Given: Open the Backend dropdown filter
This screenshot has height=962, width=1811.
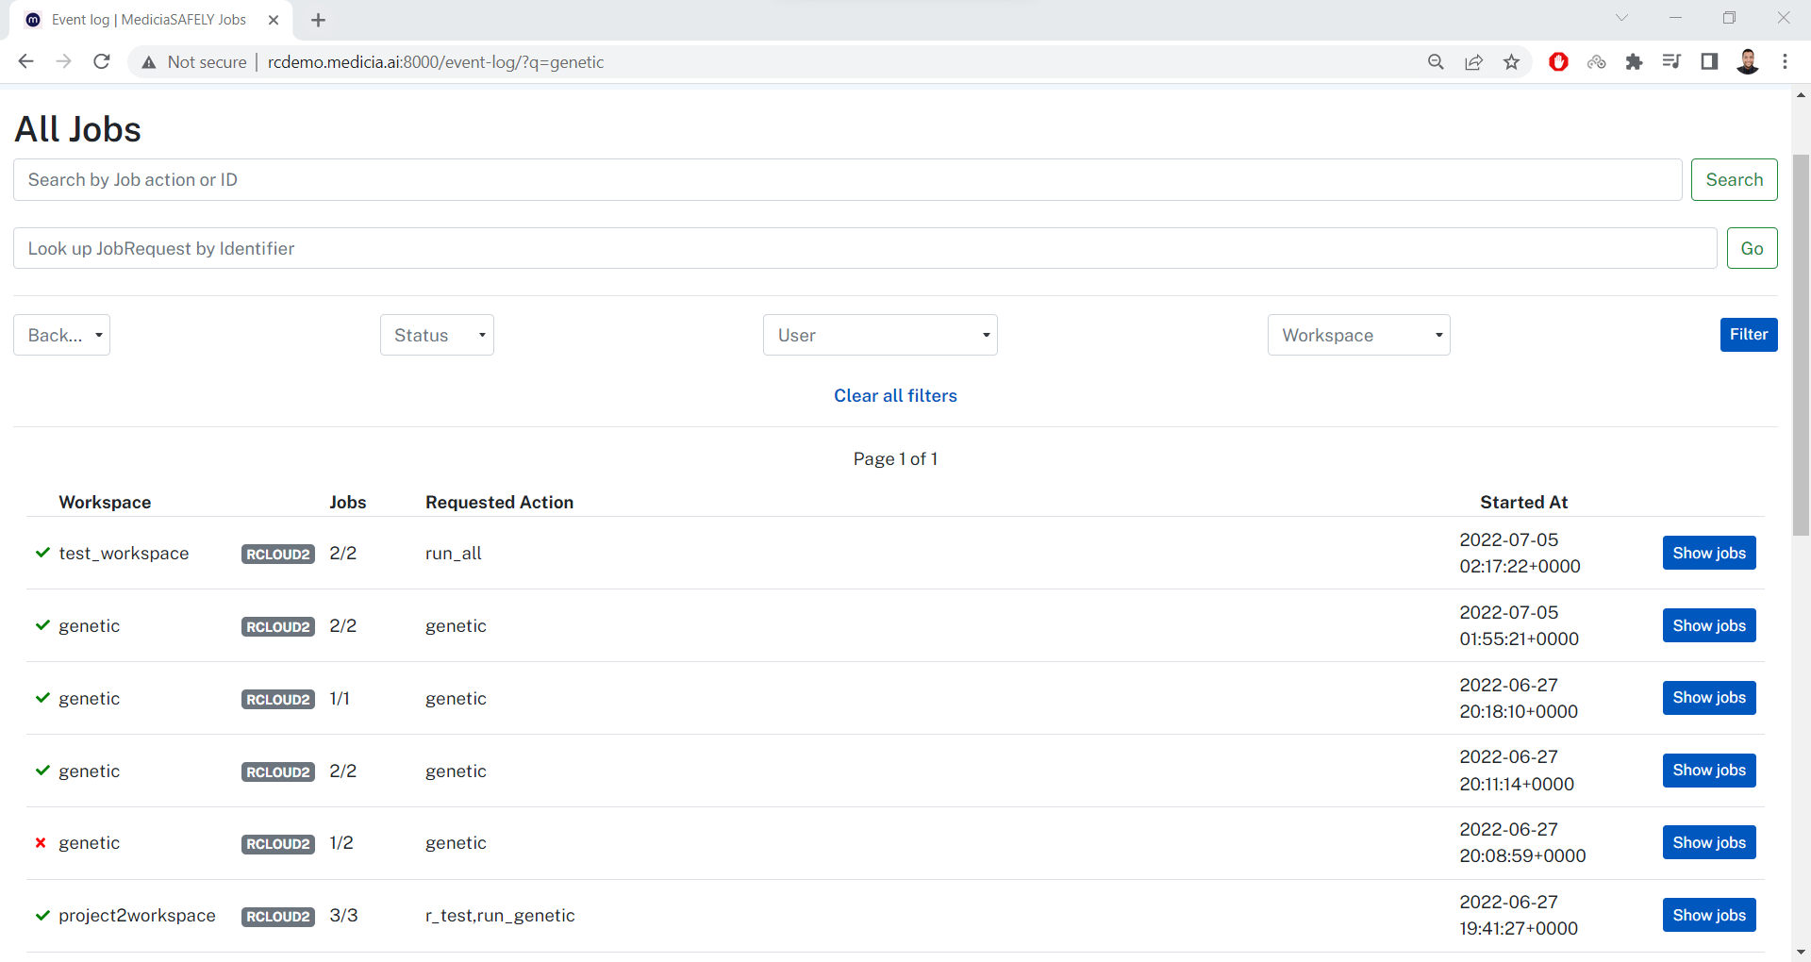Looking at the screenshot, I should click(x=61, y=335).
